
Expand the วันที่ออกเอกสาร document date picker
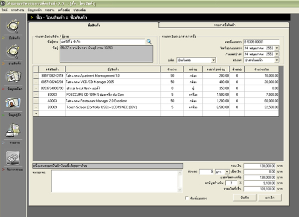276,48
